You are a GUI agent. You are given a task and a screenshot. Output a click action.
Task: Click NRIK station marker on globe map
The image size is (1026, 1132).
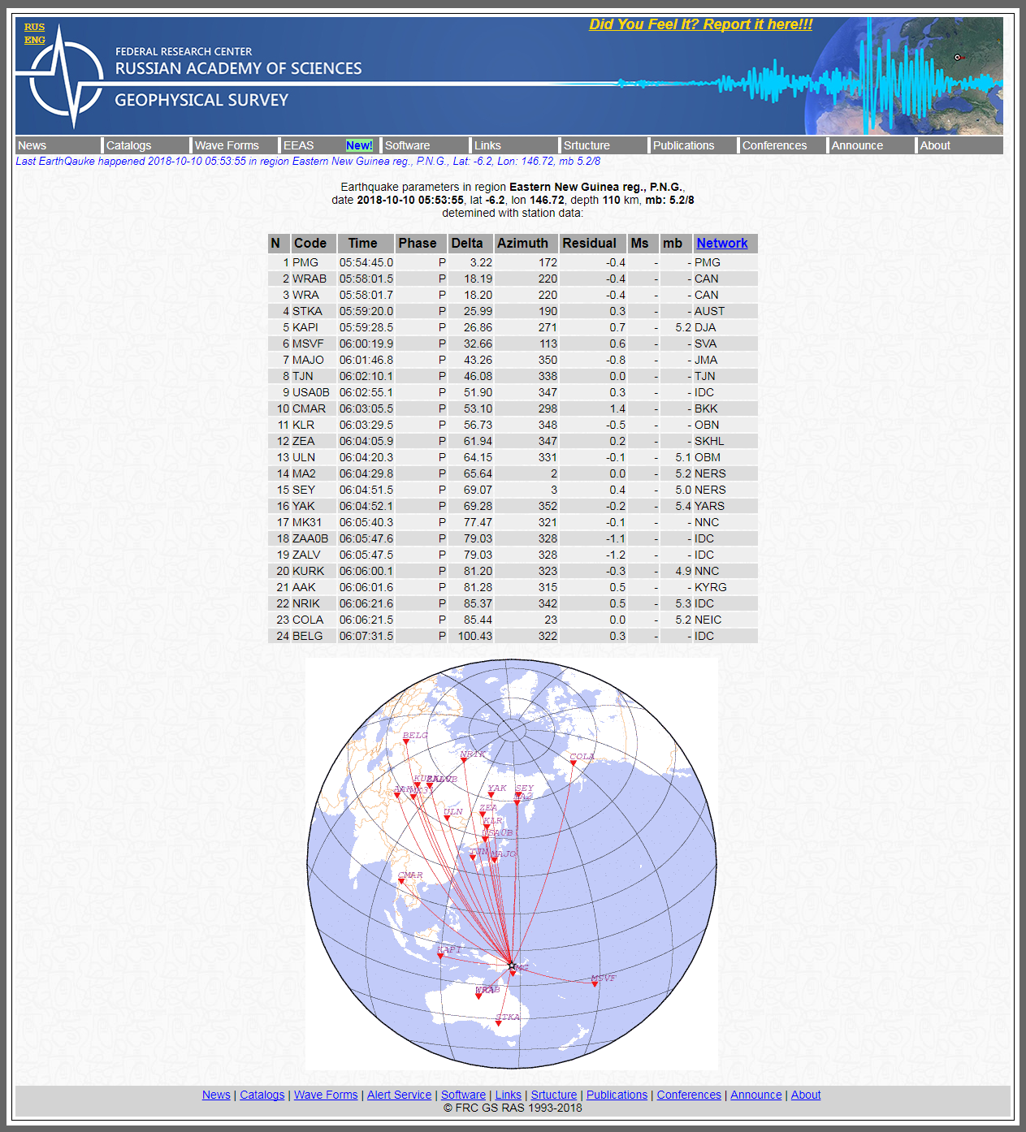point(464,760)
